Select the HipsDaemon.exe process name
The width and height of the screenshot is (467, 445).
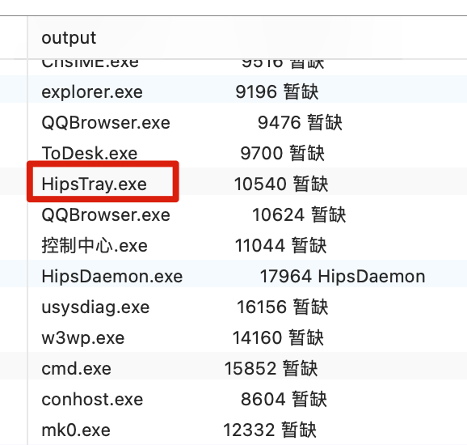[112, 276]
